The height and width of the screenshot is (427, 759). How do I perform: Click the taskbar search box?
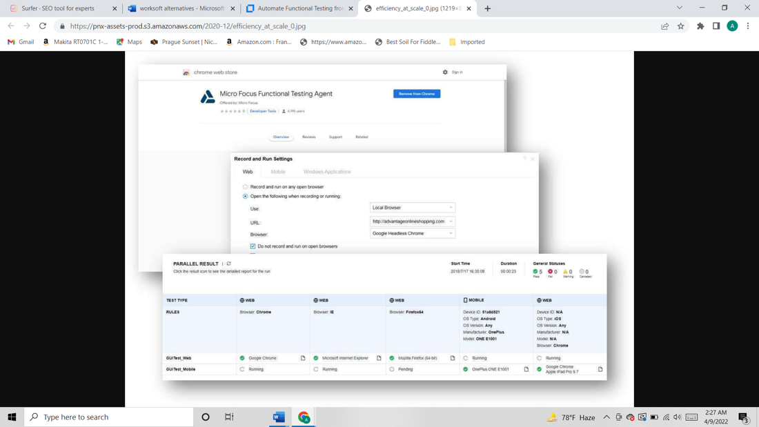pyautogui.click(x=109, y=417)
